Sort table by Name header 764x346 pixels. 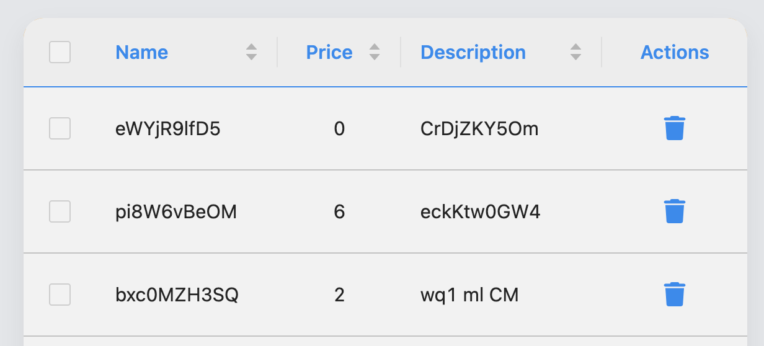click(x=142, y=53)
